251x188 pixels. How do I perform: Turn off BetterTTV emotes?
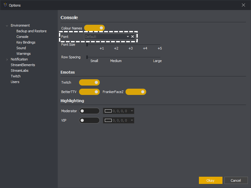(x=89, y=92)
